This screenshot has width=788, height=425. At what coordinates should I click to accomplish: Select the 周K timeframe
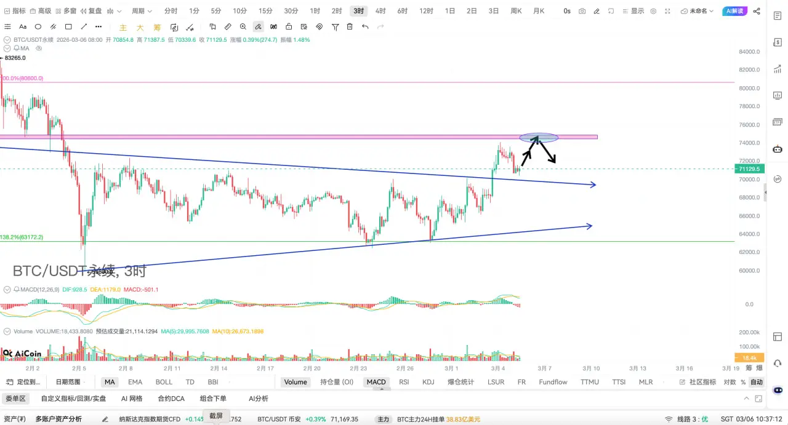516,11
